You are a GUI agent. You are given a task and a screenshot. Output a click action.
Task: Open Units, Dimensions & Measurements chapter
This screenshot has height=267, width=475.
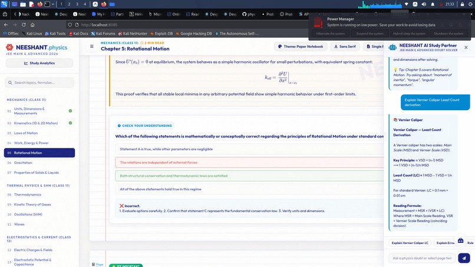(x=39, y=111)
